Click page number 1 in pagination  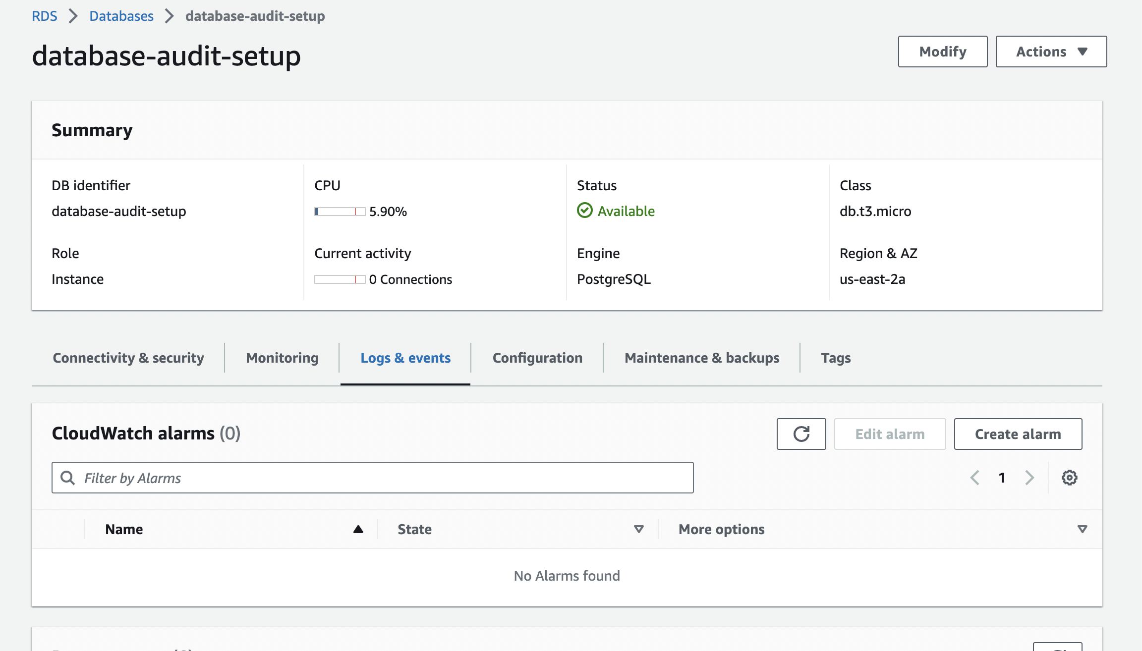[1002, 478]
